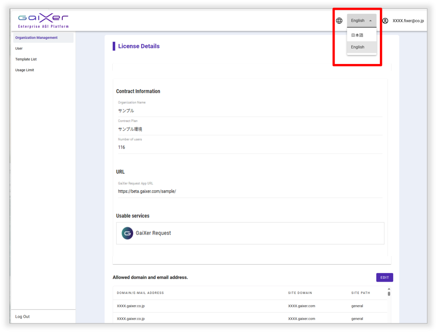Viewport: 437px width, 332px height.
Task: Click the user account profile icon
Action: pos(385,20)
